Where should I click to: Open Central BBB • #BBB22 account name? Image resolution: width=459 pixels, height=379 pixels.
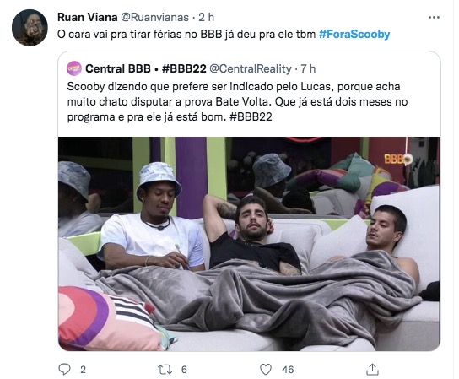pos(146,69)
